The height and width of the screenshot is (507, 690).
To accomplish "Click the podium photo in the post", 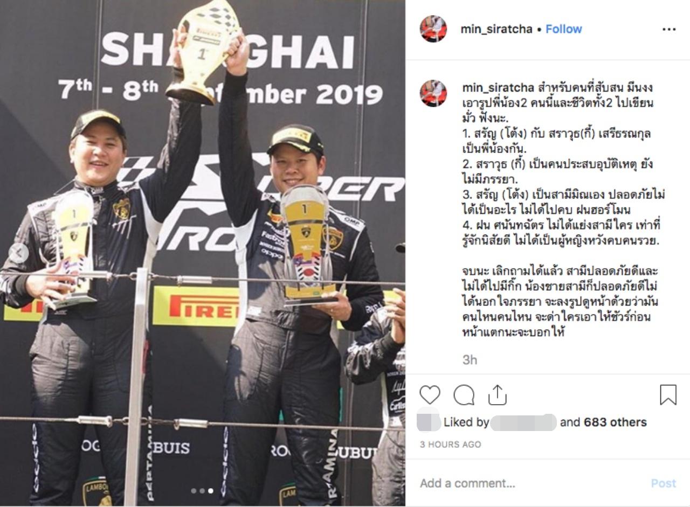I will click(x=202, y=253).
